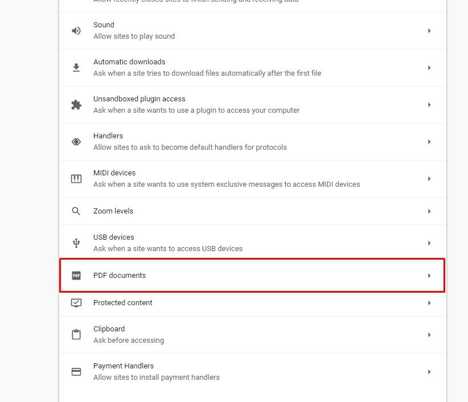
Task: Expand Zoom levels via its right arrow
Action: (x=429, y=211)
